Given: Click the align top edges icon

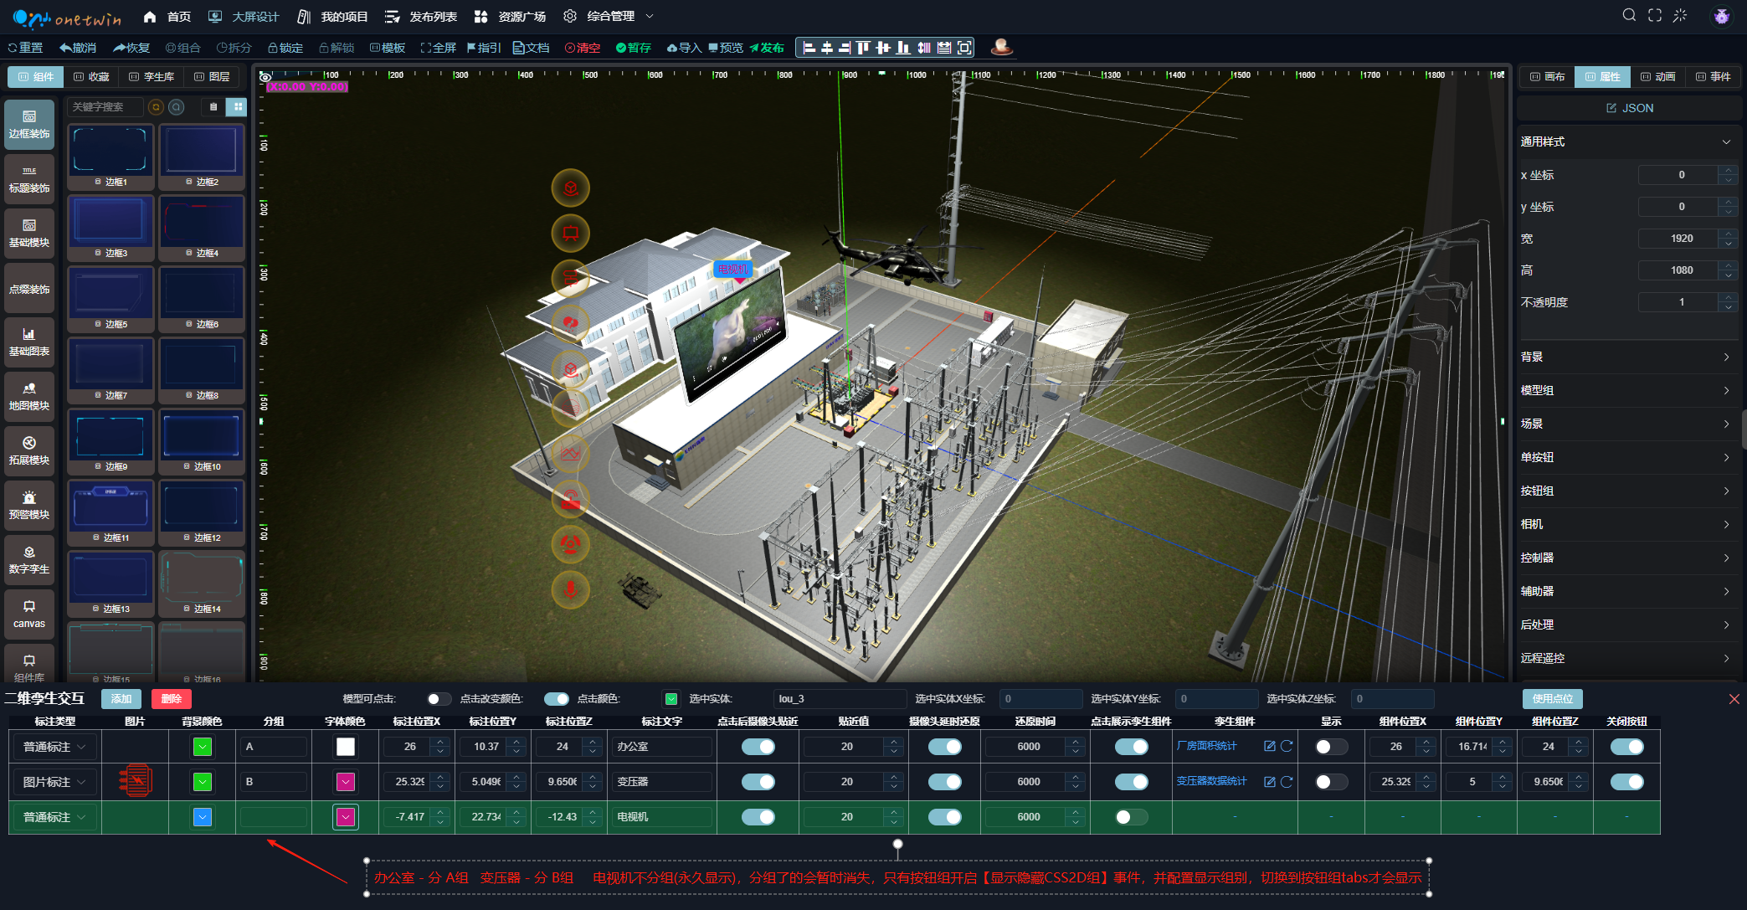Looking at the screenshot, I should point(863,48).
